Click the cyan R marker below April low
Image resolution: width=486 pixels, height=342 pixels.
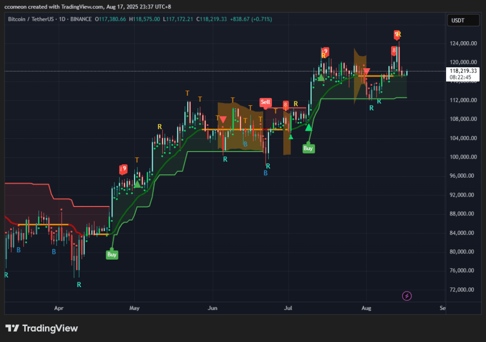click(79, 285)
